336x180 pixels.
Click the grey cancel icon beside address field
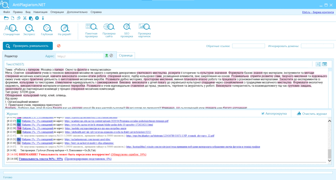click(x=111, y=56)
